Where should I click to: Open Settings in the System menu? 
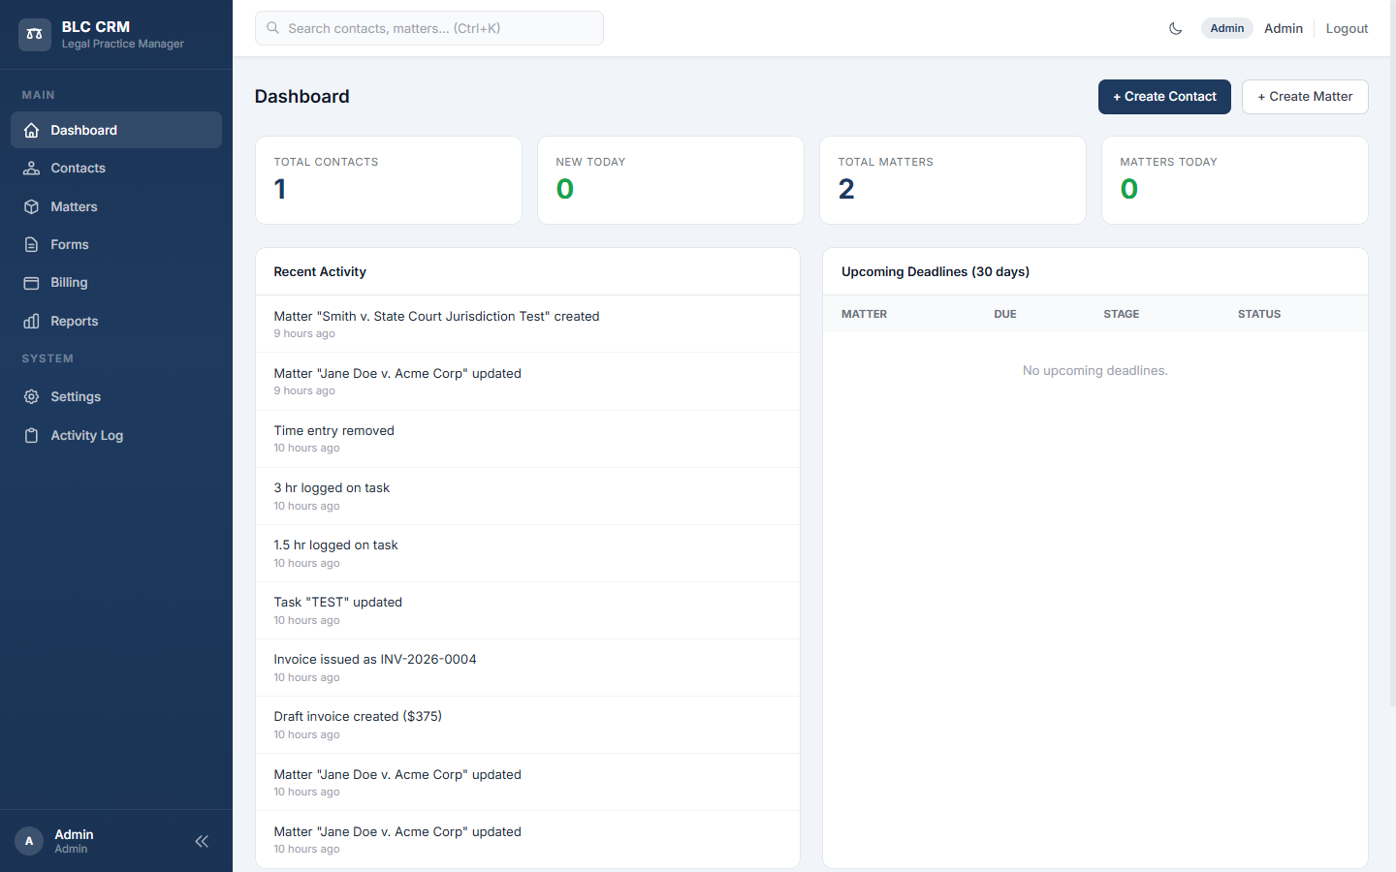pos(116,397)
